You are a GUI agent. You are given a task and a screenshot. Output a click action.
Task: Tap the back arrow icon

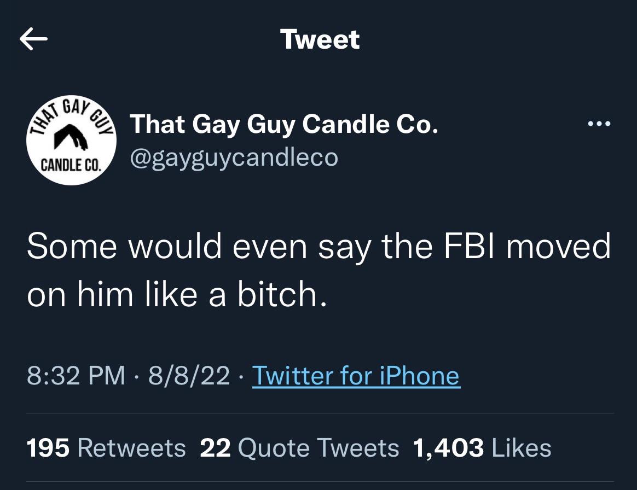pyautogui.click(x=33, y=40)
